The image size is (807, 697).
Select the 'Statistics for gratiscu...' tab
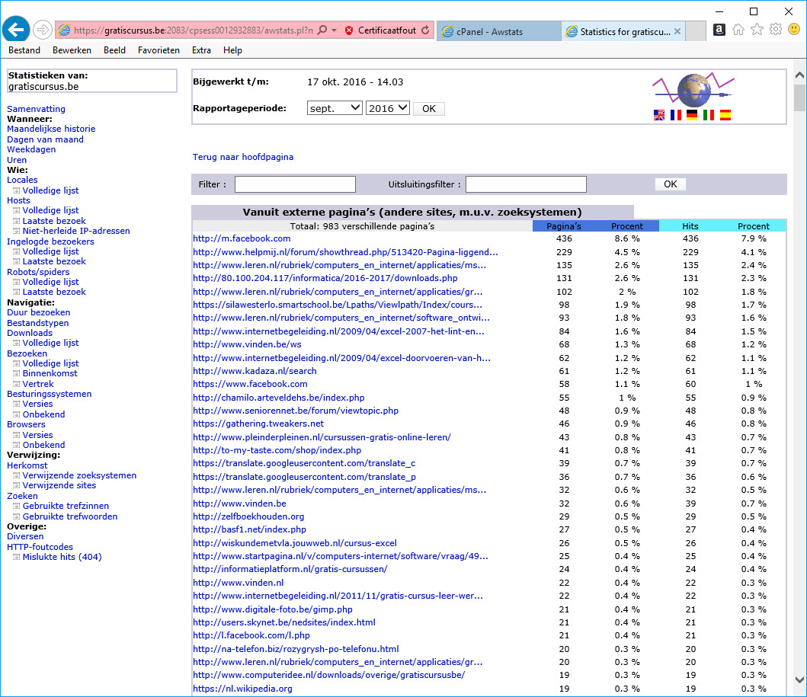pyautogui.click(x=623, y=31)
